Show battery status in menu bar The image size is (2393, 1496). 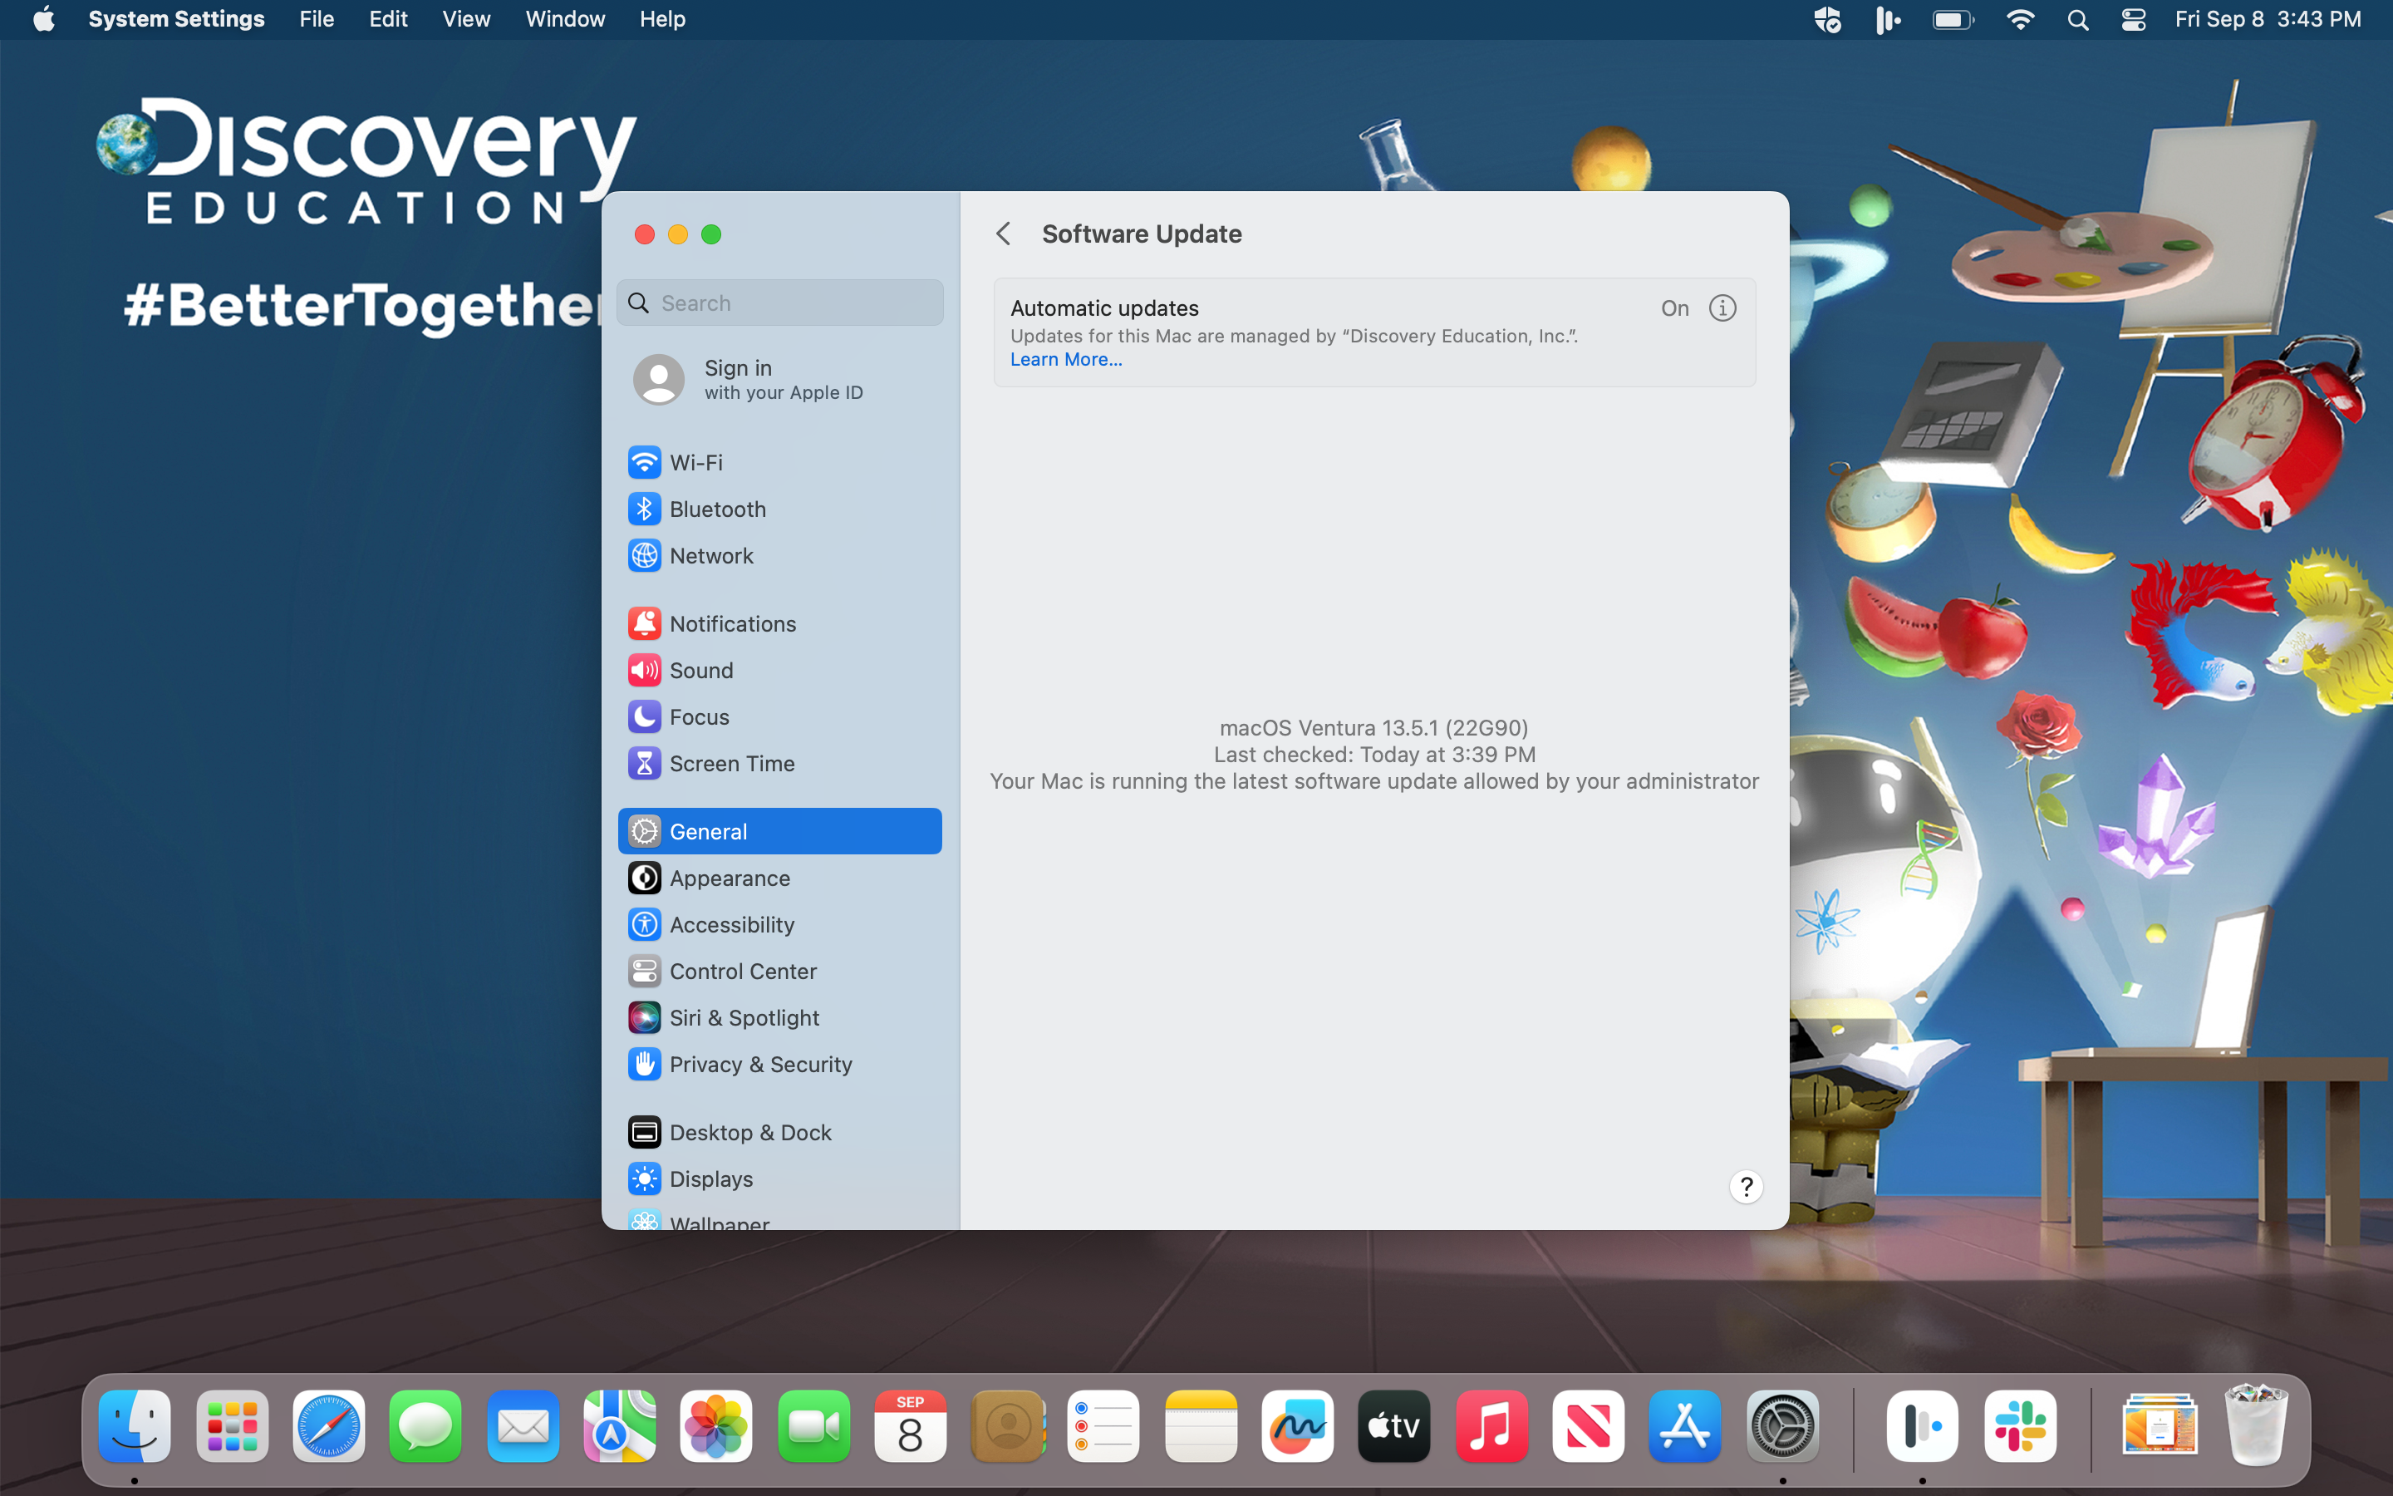[x=1953, y=20]
